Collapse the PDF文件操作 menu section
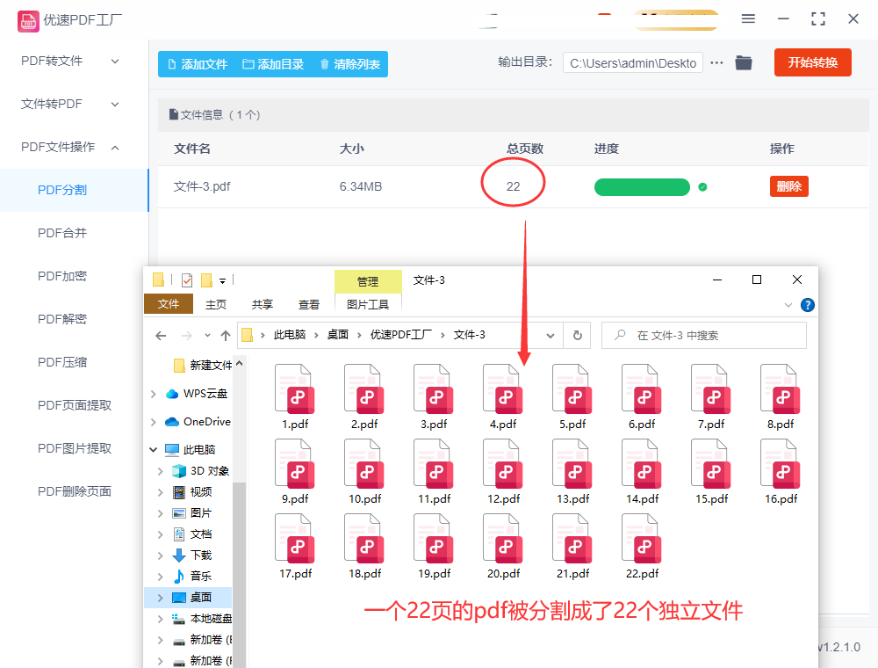Image resolution: width=878 pixels, height=668 pixels. click(115, 148)
